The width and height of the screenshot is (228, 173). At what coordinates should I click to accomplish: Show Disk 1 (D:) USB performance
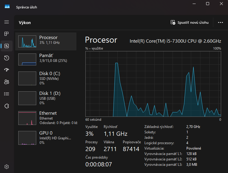tap(46, 98)
